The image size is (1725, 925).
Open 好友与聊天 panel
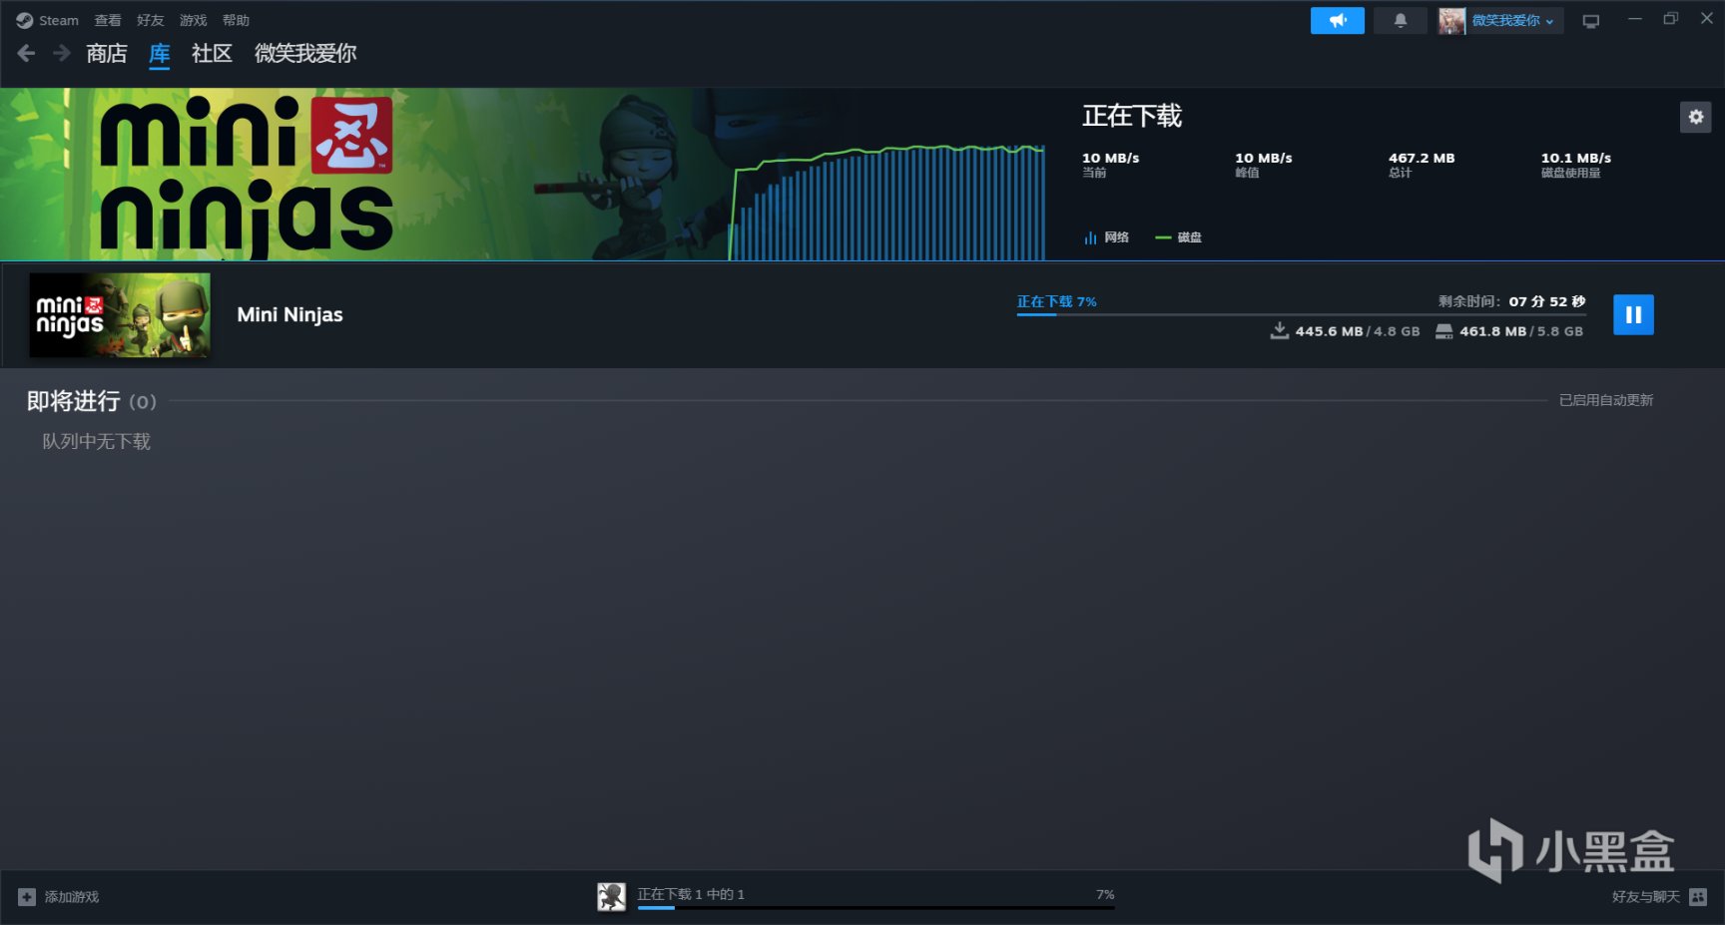tap(1645, 897)
